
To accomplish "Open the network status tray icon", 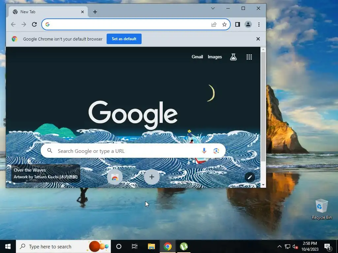I will 287,246.
